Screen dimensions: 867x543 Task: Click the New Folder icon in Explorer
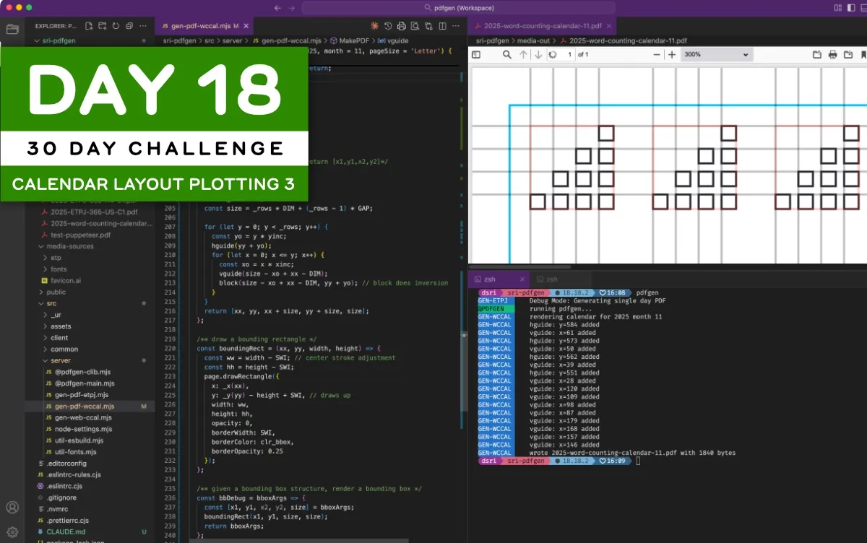(x=103, y=25)
